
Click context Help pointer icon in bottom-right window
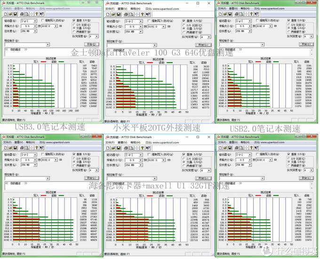tap(256, 148)
